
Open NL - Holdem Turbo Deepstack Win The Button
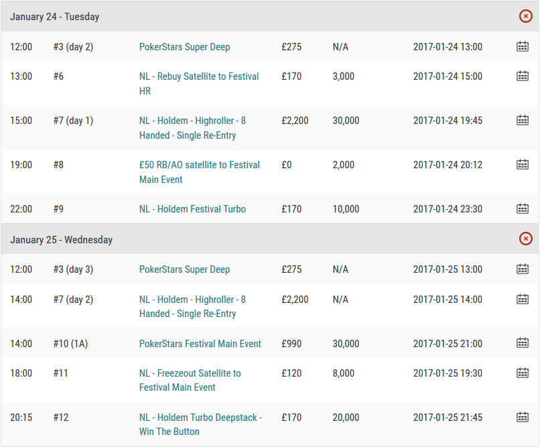pos(201,424)
